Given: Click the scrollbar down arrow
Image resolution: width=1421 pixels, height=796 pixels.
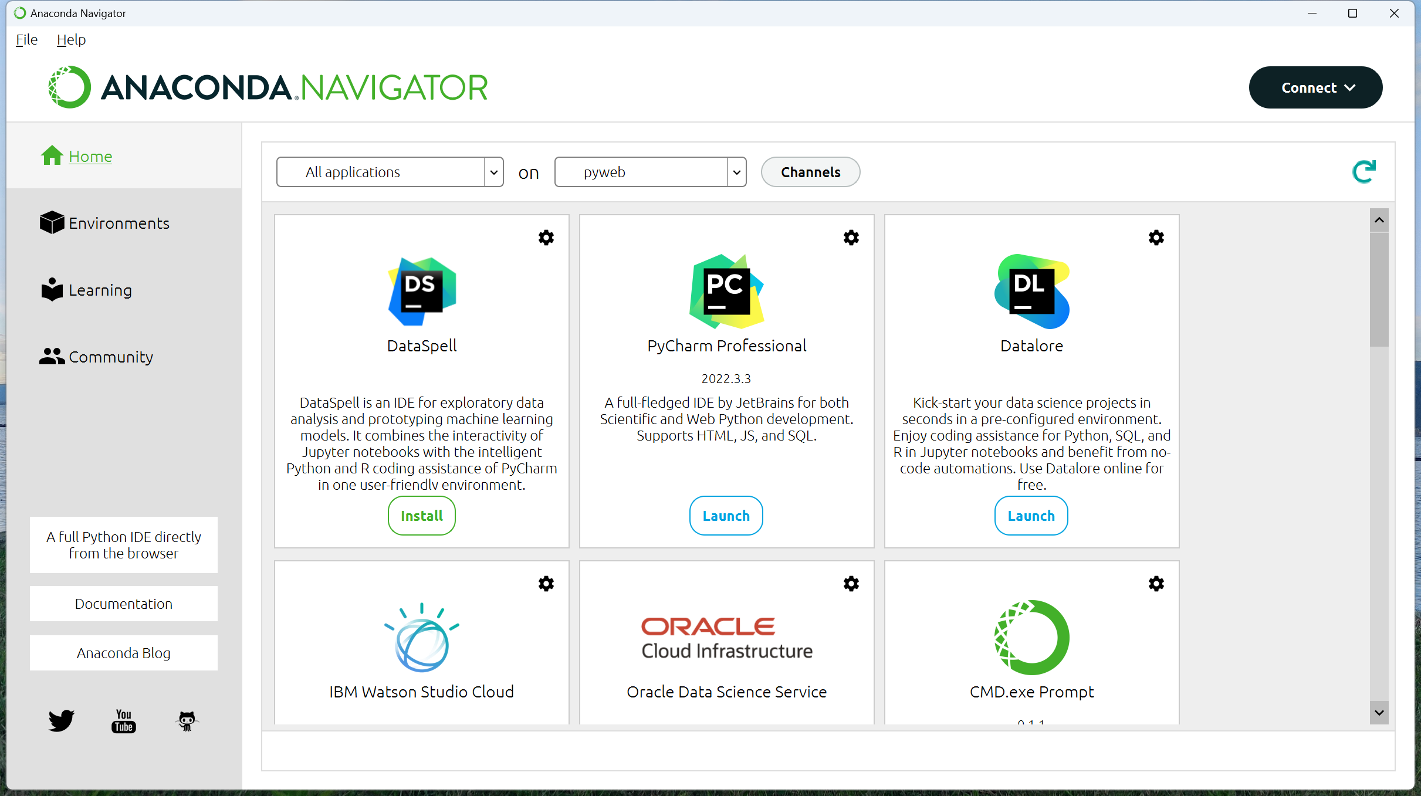Looking at the screenshot, I should click(1379, 713).
